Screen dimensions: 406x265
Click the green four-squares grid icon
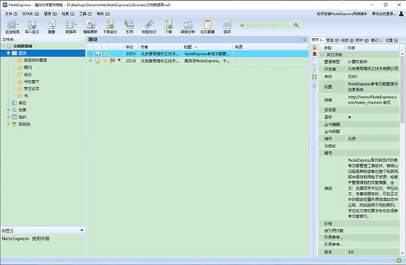coord(315,77)
